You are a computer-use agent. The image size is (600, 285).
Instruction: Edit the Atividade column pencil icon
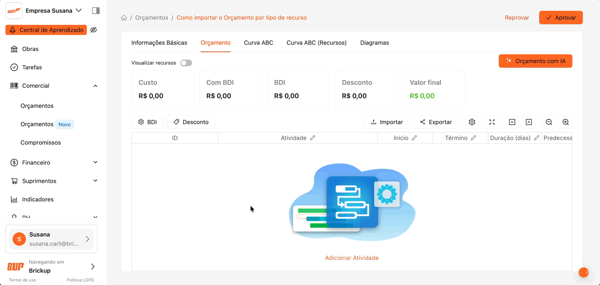point(313,138)
